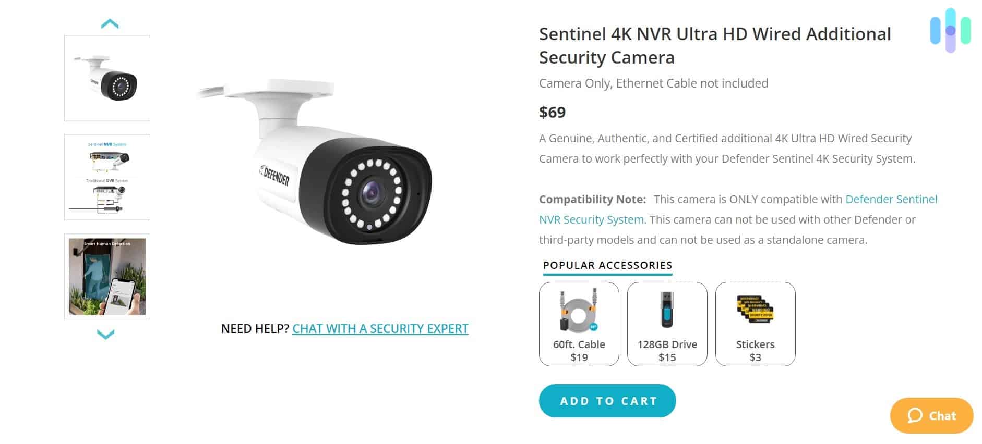Select the Sentinel NVR System diagram thumbnail
The image size is (982, 444).
click(106, 176)
